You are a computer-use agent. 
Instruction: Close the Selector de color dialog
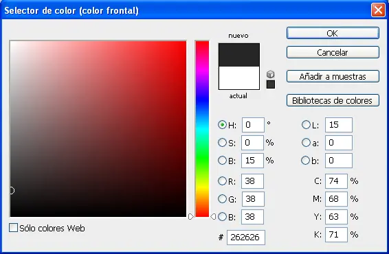click(x=378, y=10)
